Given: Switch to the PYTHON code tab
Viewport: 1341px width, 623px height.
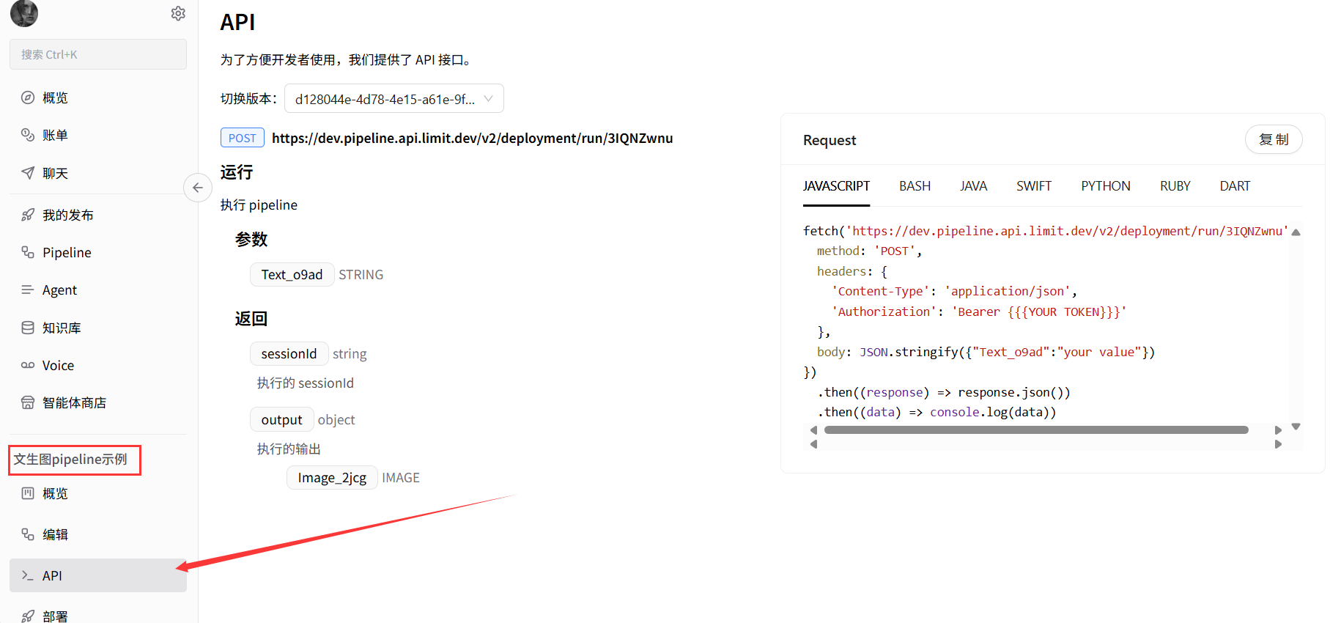Looking at the screenshot, I should [1105, 186].
